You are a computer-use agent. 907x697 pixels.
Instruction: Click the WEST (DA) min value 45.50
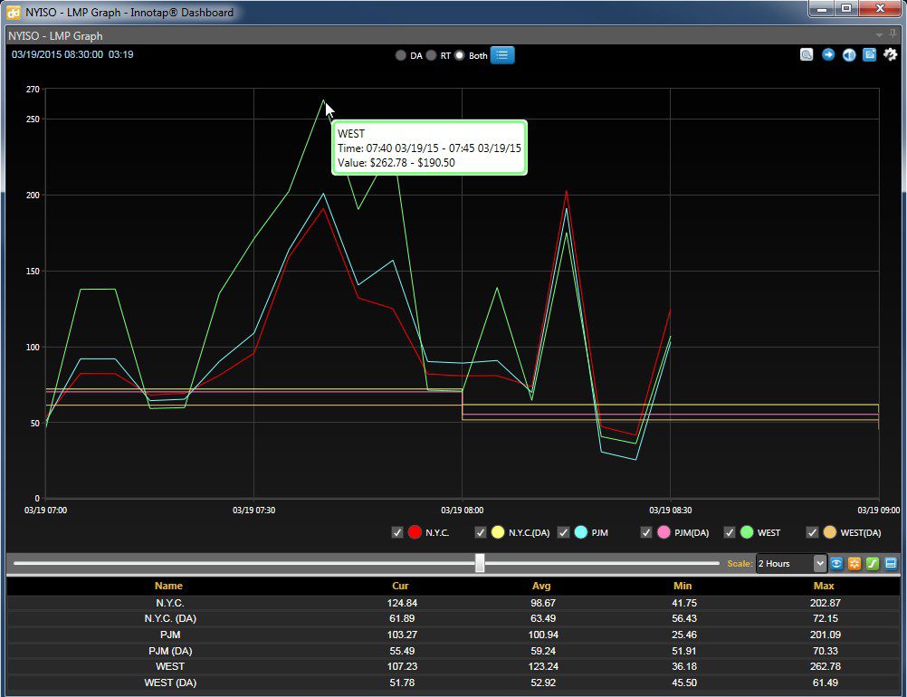684,683
